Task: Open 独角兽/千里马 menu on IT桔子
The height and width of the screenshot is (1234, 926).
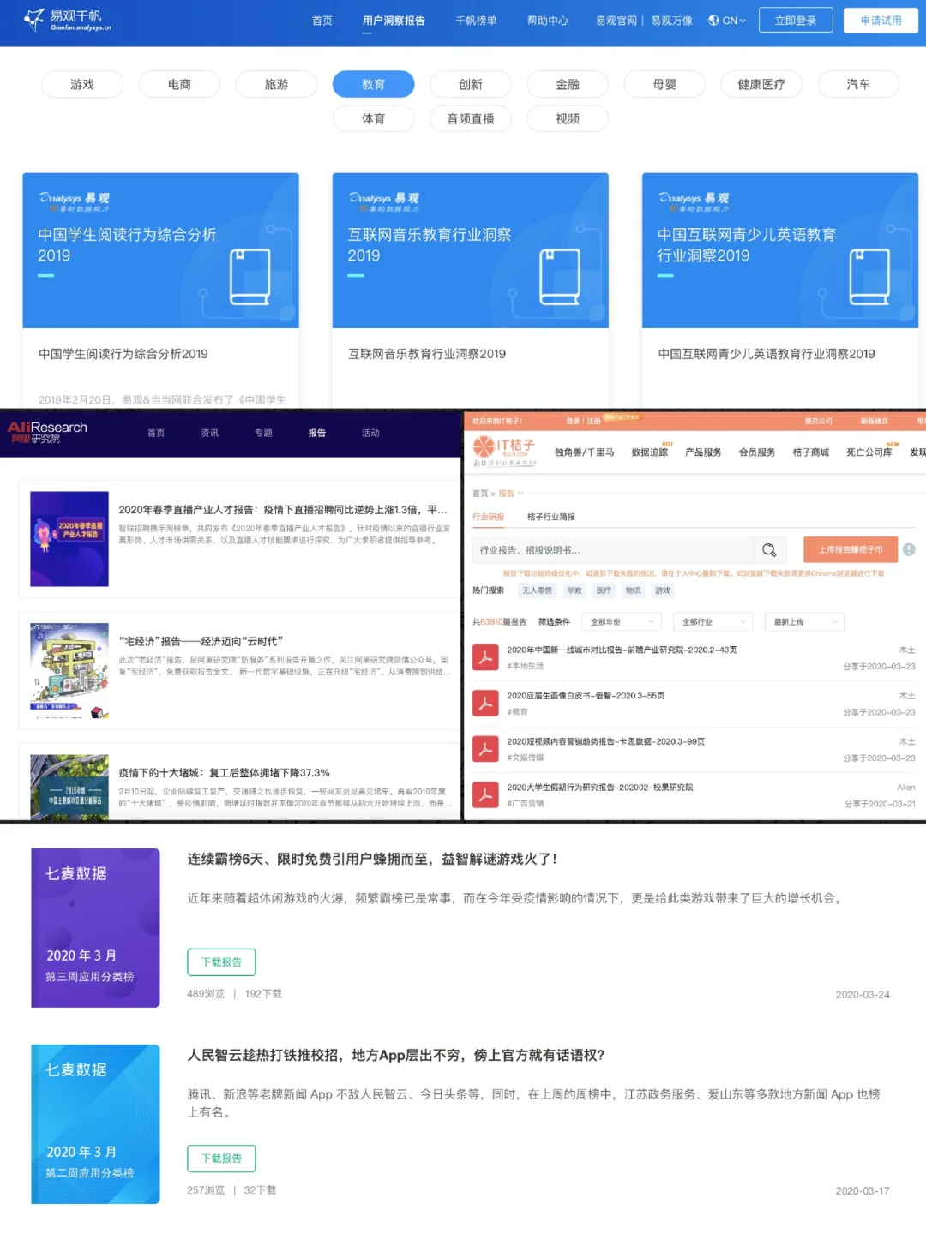Action: (x=584, y=452)
